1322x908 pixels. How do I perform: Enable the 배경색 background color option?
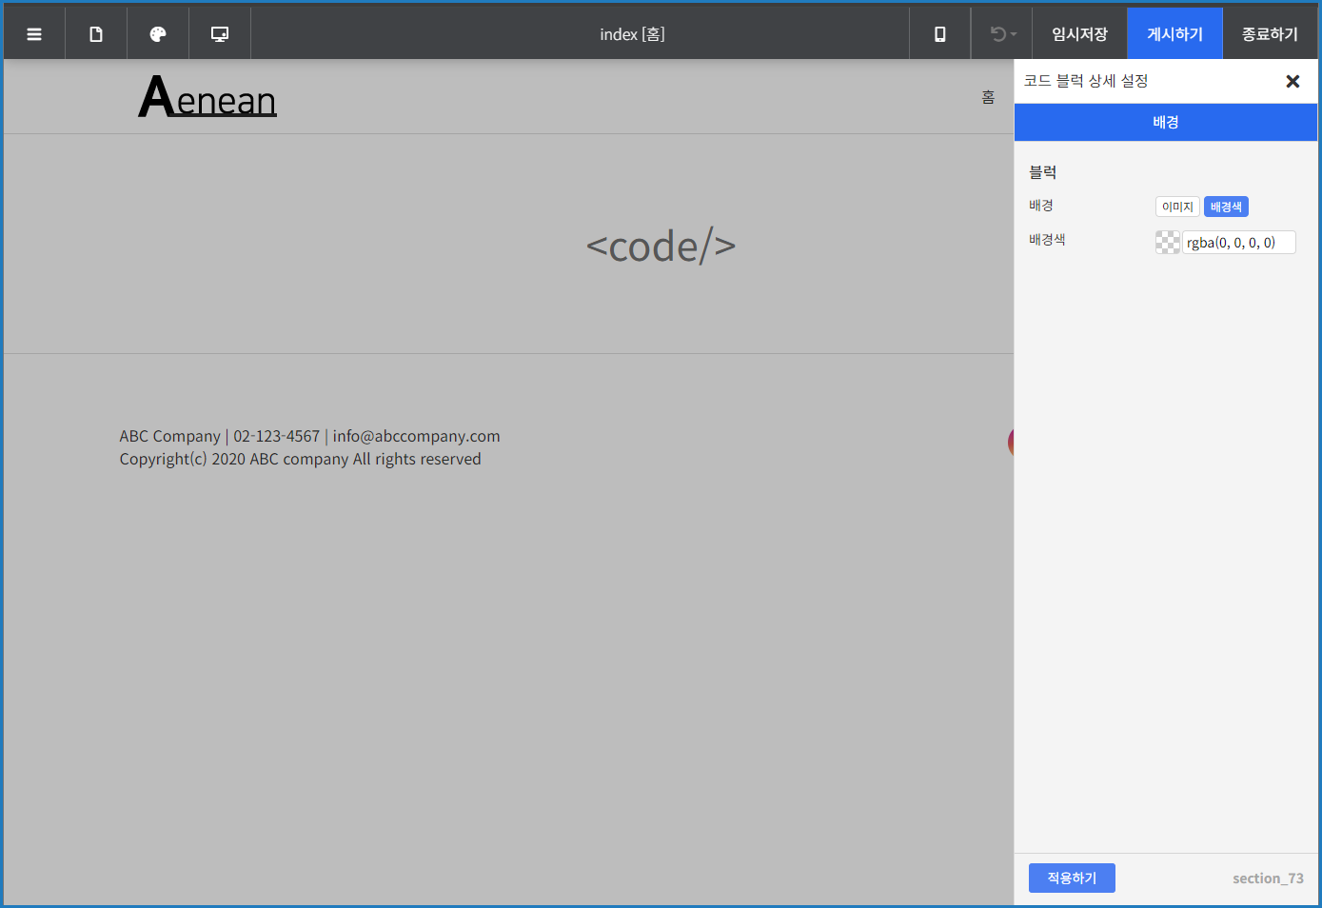coord(1226,206)
